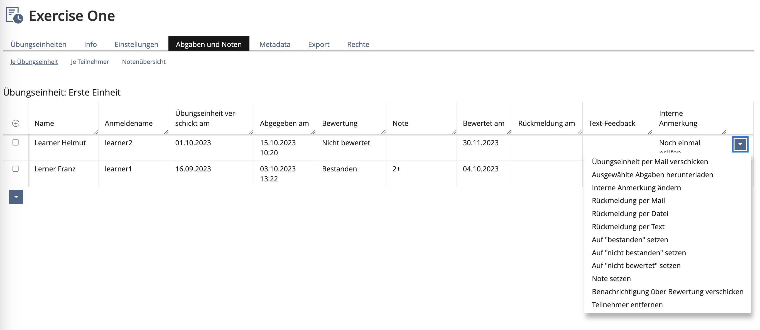Image resolution: width=760 pixels, height=330 pixels.
Task: Go to the Notenübersicht link
Action: click(x=144, y=61)
